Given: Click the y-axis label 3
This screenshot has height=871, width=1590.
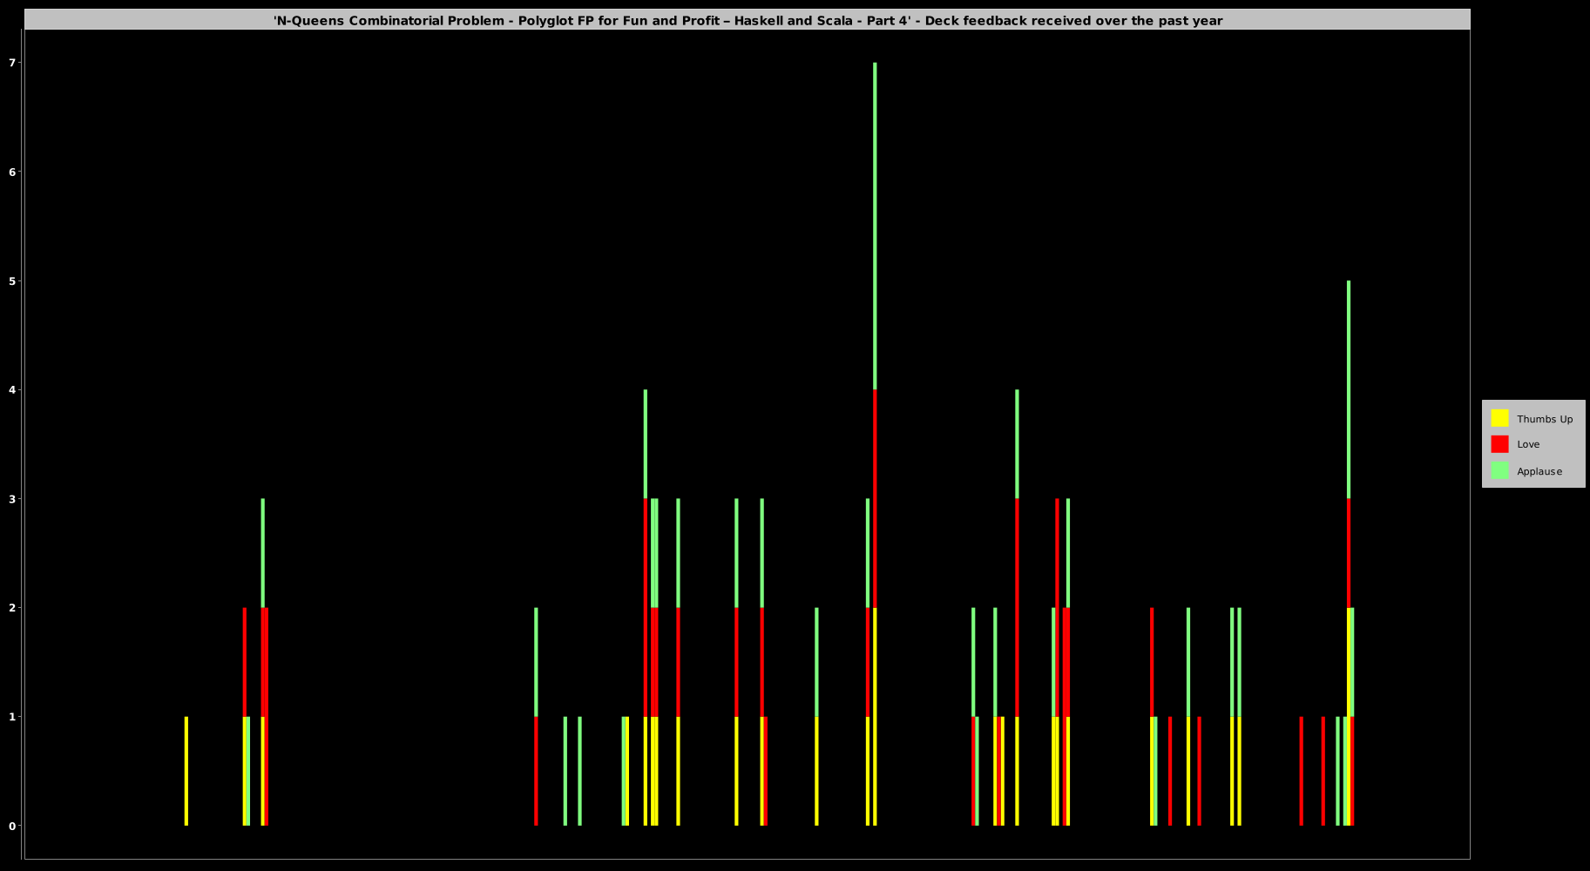Looking at the screenshot, I should 12,498.
